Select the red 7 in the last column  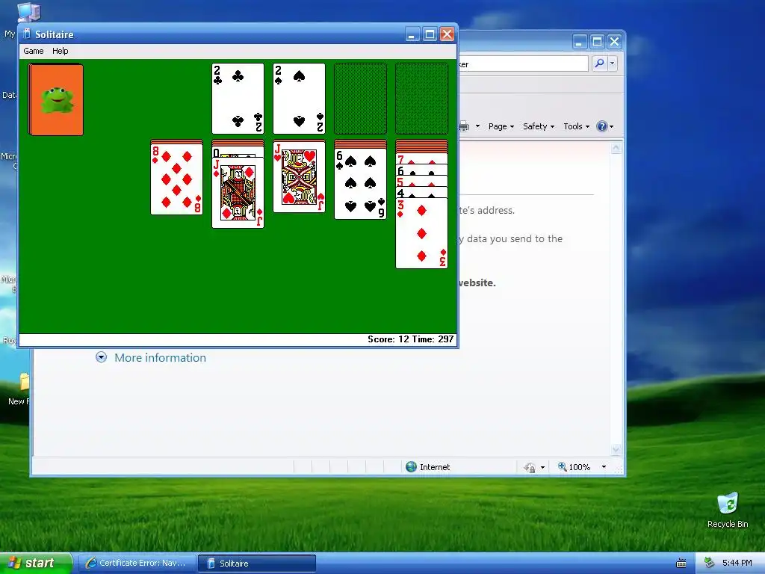tap(421, 158)
